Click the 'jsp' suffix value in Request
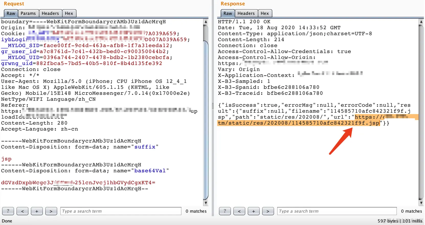 [6, 159]
